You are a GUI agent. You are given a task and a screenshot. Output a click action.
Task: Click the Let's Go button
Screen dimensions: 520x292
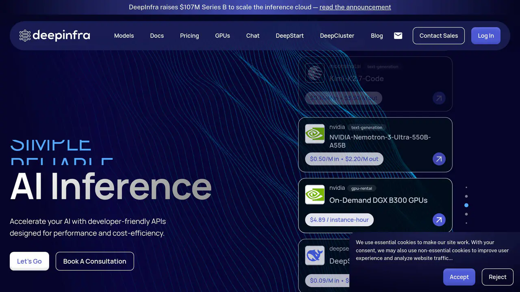[29, 261]
